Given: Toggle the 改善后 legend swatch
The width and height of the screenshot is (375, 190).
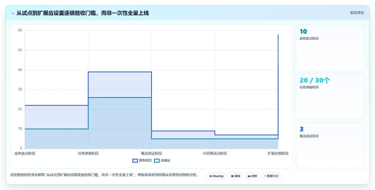Looking at the screenshot, I should (x=157, y=160).
